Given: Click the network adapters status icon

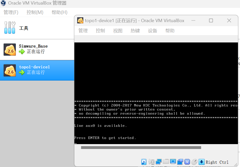Looking at the screenshot, I should coord(158,162).
